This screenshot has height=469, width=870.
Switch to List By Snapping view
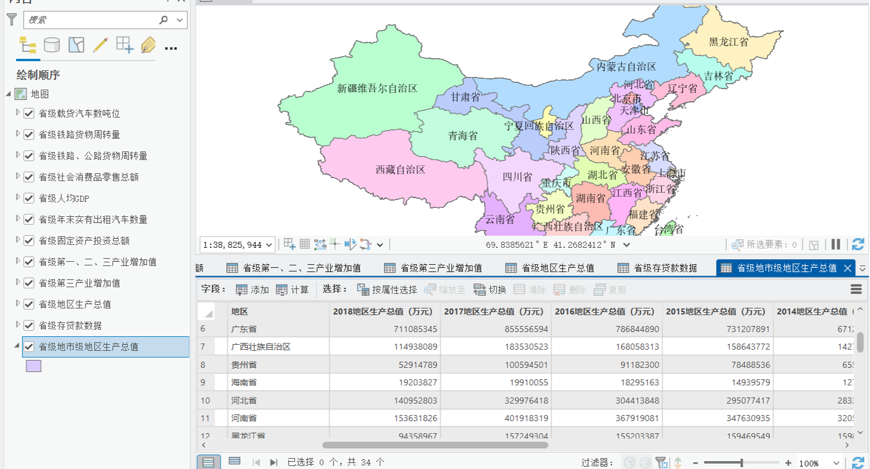pyautogui.click(x=124, y=45)
